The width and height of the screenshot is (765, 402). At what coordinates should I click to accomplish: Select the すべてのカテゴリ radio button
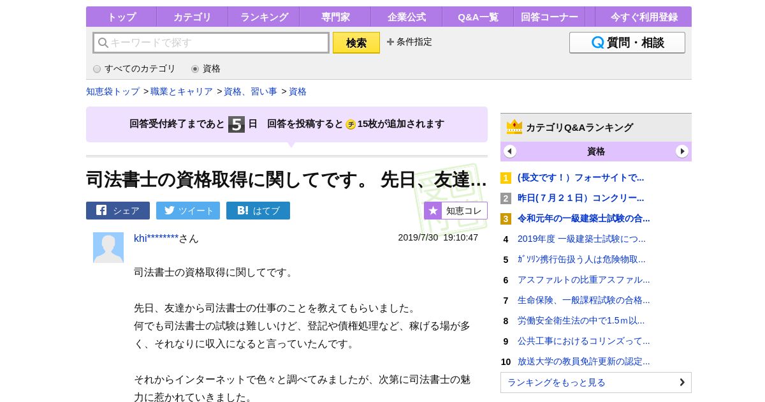97,69
